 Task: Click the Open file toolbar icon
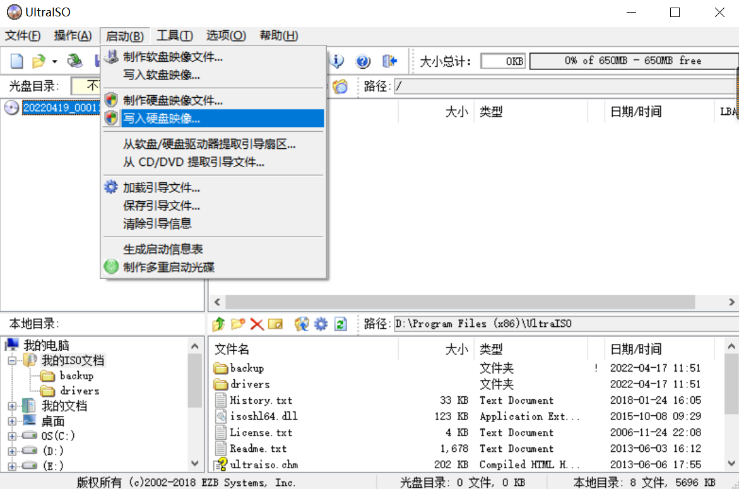[x=38, y=61]
